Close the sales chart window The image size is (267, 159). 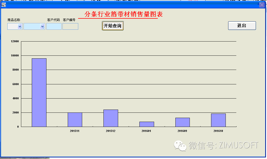click(x=262, y=5)
